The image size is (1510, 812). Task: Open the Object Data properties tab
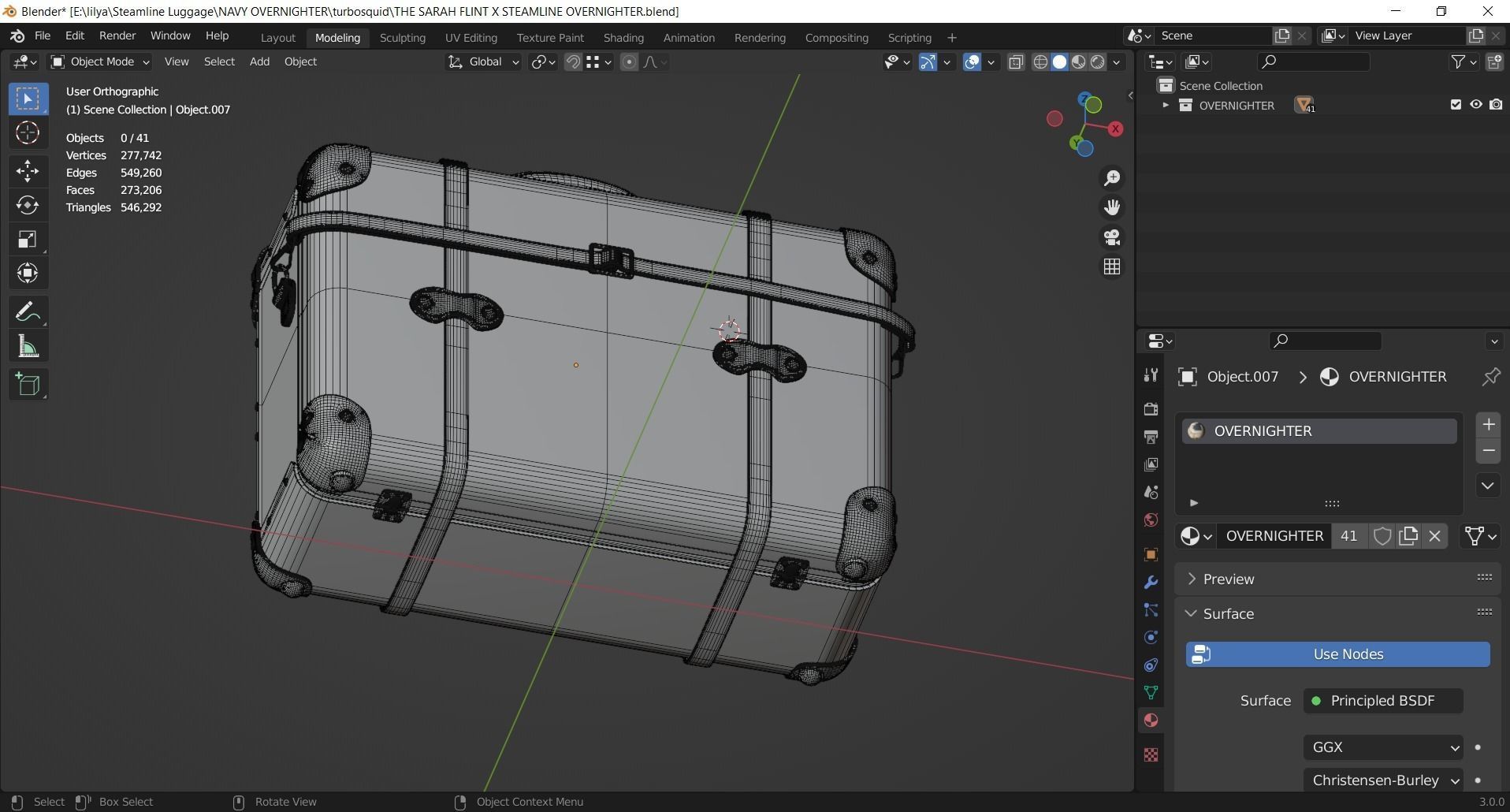click(1151, 692)
